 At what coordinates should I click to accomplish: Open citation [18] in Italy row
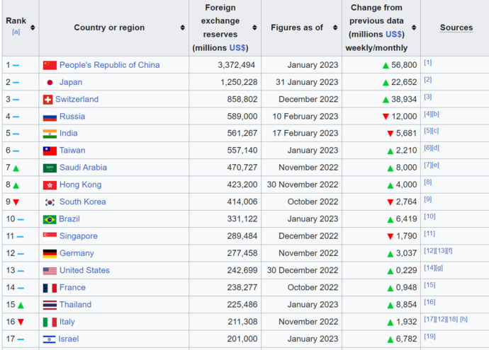pos(452,319)
